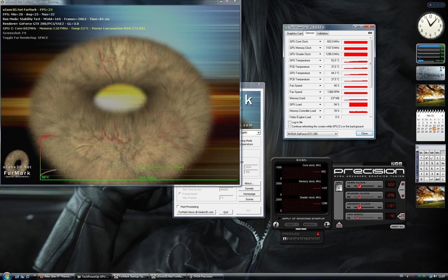The height and width of the screenshot is (280, 448).
Task: Open TechPowerUp GPU-Z taskbar item
Action: (93, 276)
